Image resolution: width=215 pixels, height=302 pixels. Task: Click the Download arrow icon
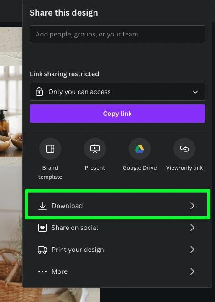(42, 206)
